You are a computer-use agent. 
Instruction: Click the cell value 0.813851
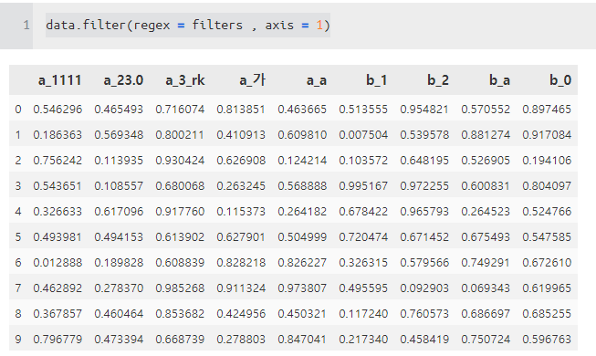click(241, 110)
